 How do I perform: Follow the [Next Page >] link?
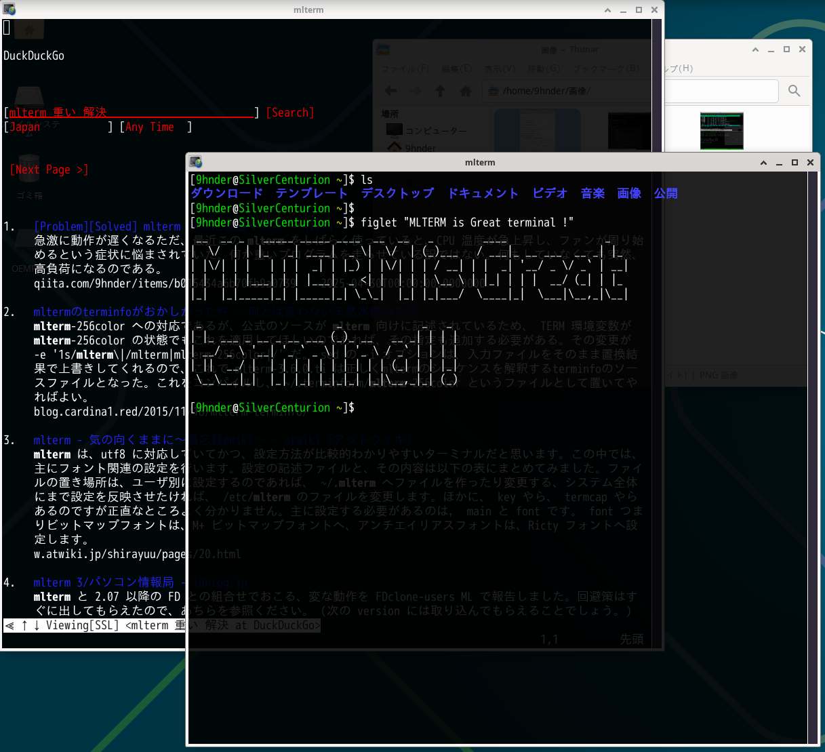[x=49, y=170]
